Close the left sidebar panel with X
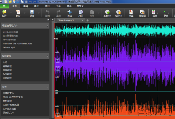Viewport: 175px width, 119px height. [48, 20]
